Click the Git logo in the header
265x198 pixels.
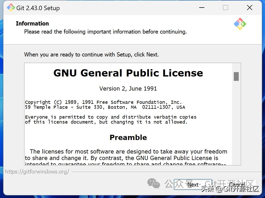click(x=240, y=24)
